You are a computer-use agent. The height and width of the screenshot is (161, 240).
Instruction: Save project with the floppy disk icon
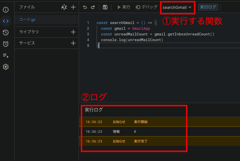point(105,7)
